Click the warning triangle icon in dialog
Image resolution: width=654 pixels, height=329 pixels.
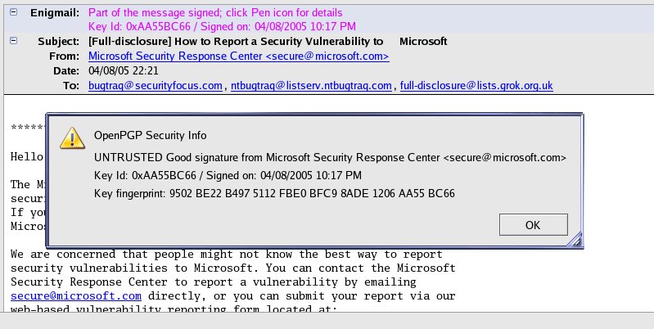pos(73,137)
